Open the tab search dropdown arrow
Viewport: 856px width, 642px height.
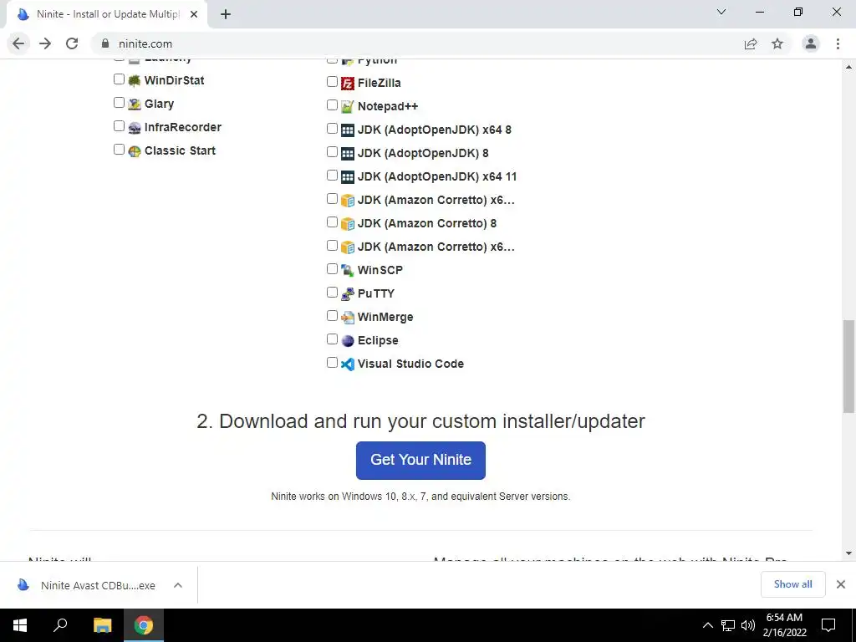721,12
